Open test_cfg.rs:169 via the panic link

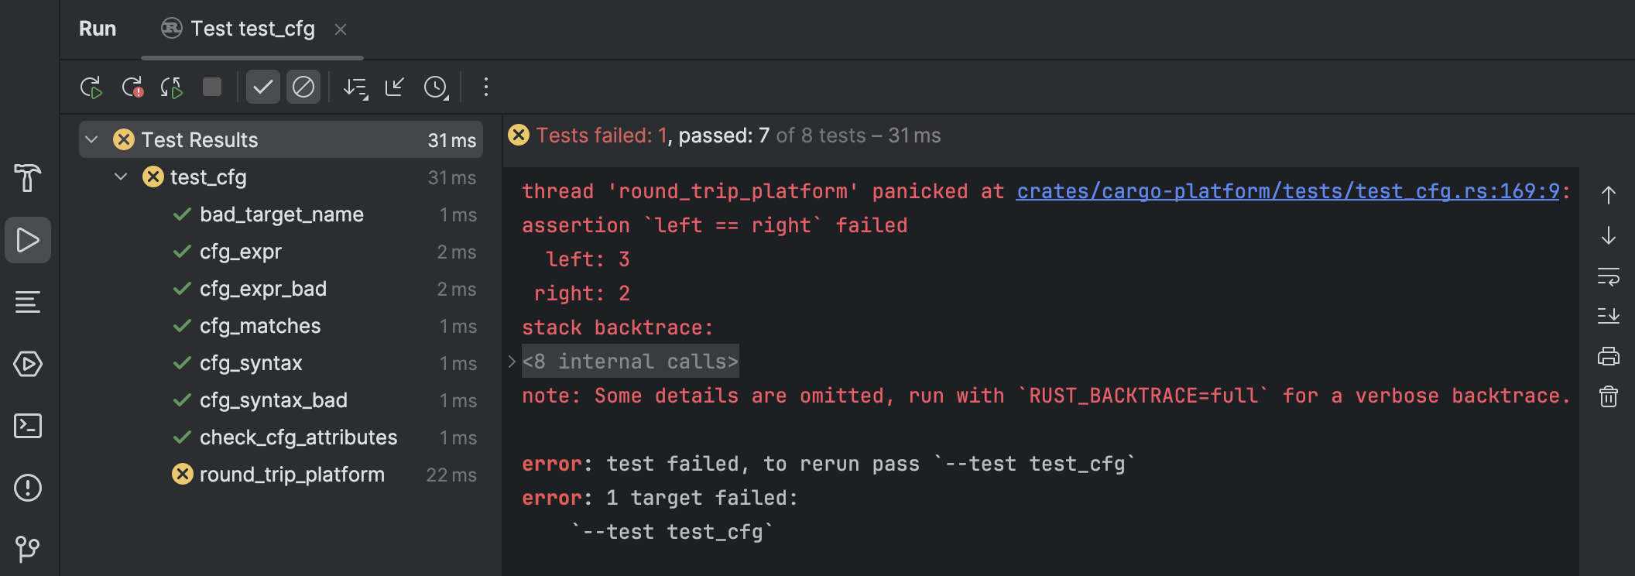pyautogui.click(x=1287, y=190)
